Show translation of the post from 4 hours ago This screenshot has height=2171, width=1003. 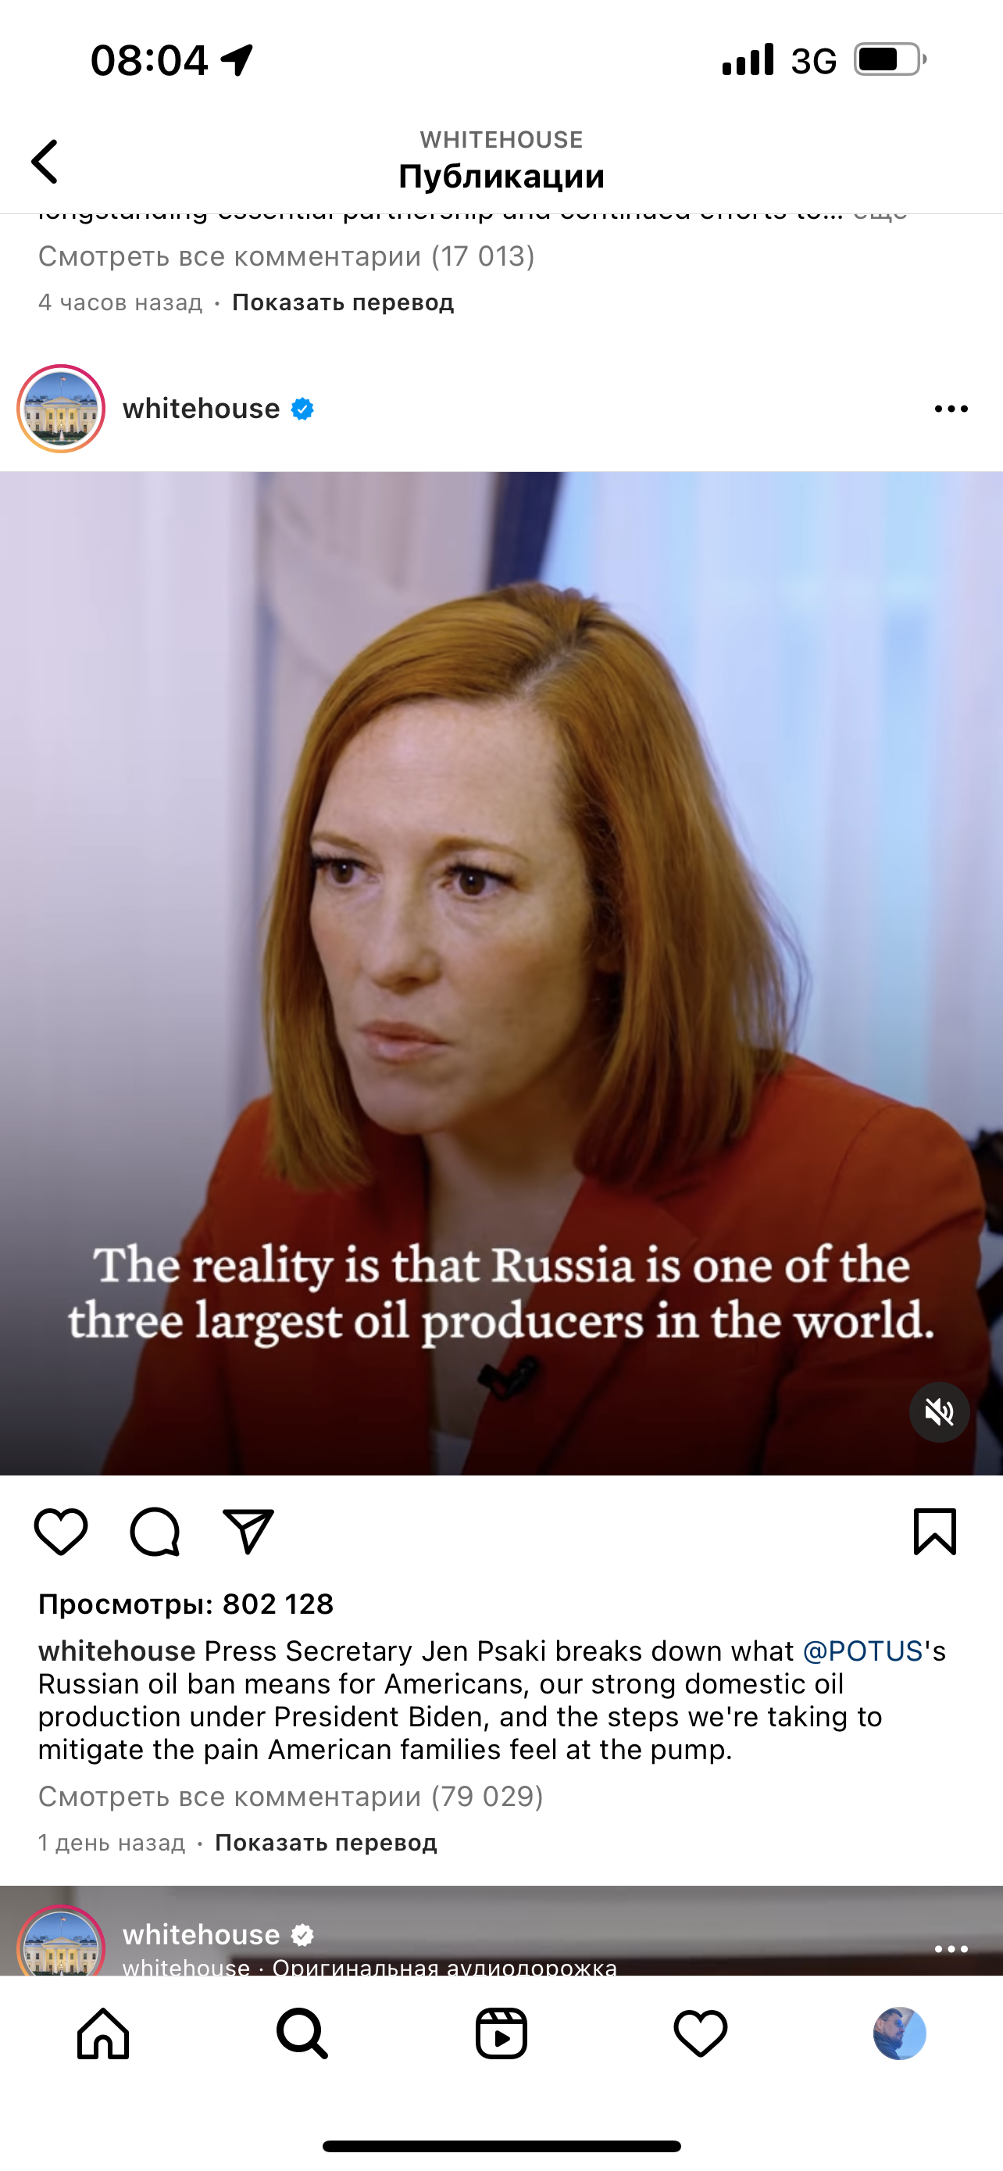(343, 302)
